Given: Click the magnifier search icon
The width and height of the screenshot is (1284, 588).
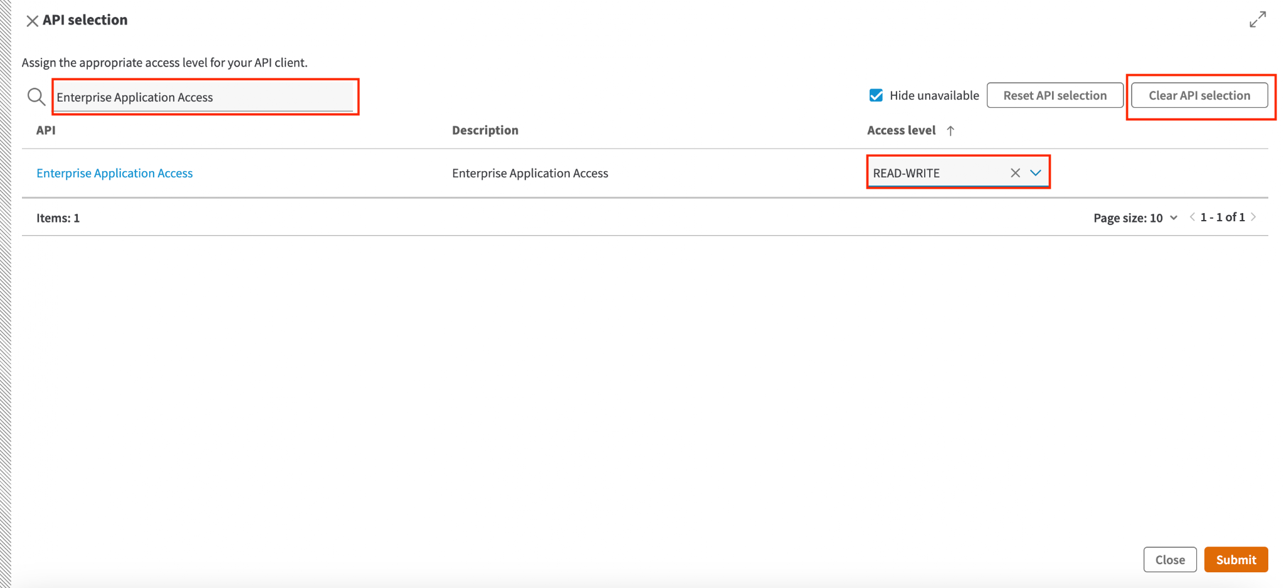Looking at the screenshot, I should click(36, 97).
